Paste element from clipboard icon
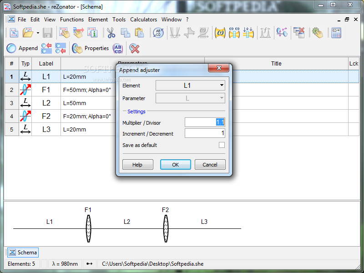The image size is (364, 273). (x=140, y=33)
